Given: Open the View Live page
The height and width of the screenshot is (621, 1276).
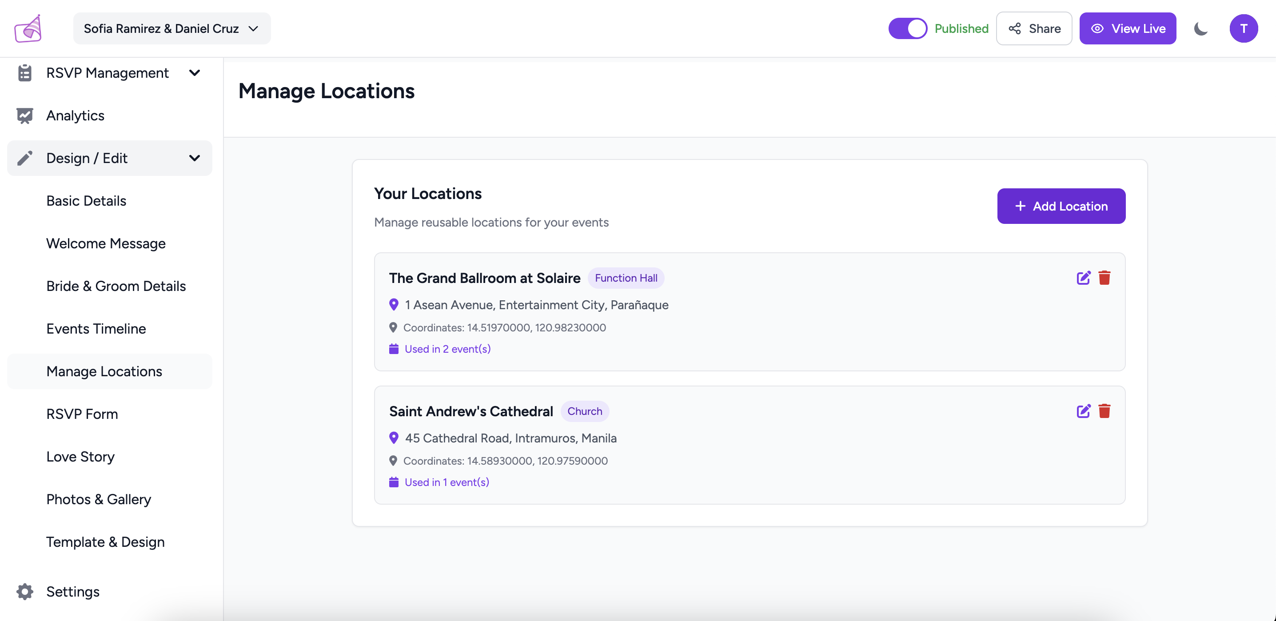Looking at the screenshot, I should coord(1128,29).
